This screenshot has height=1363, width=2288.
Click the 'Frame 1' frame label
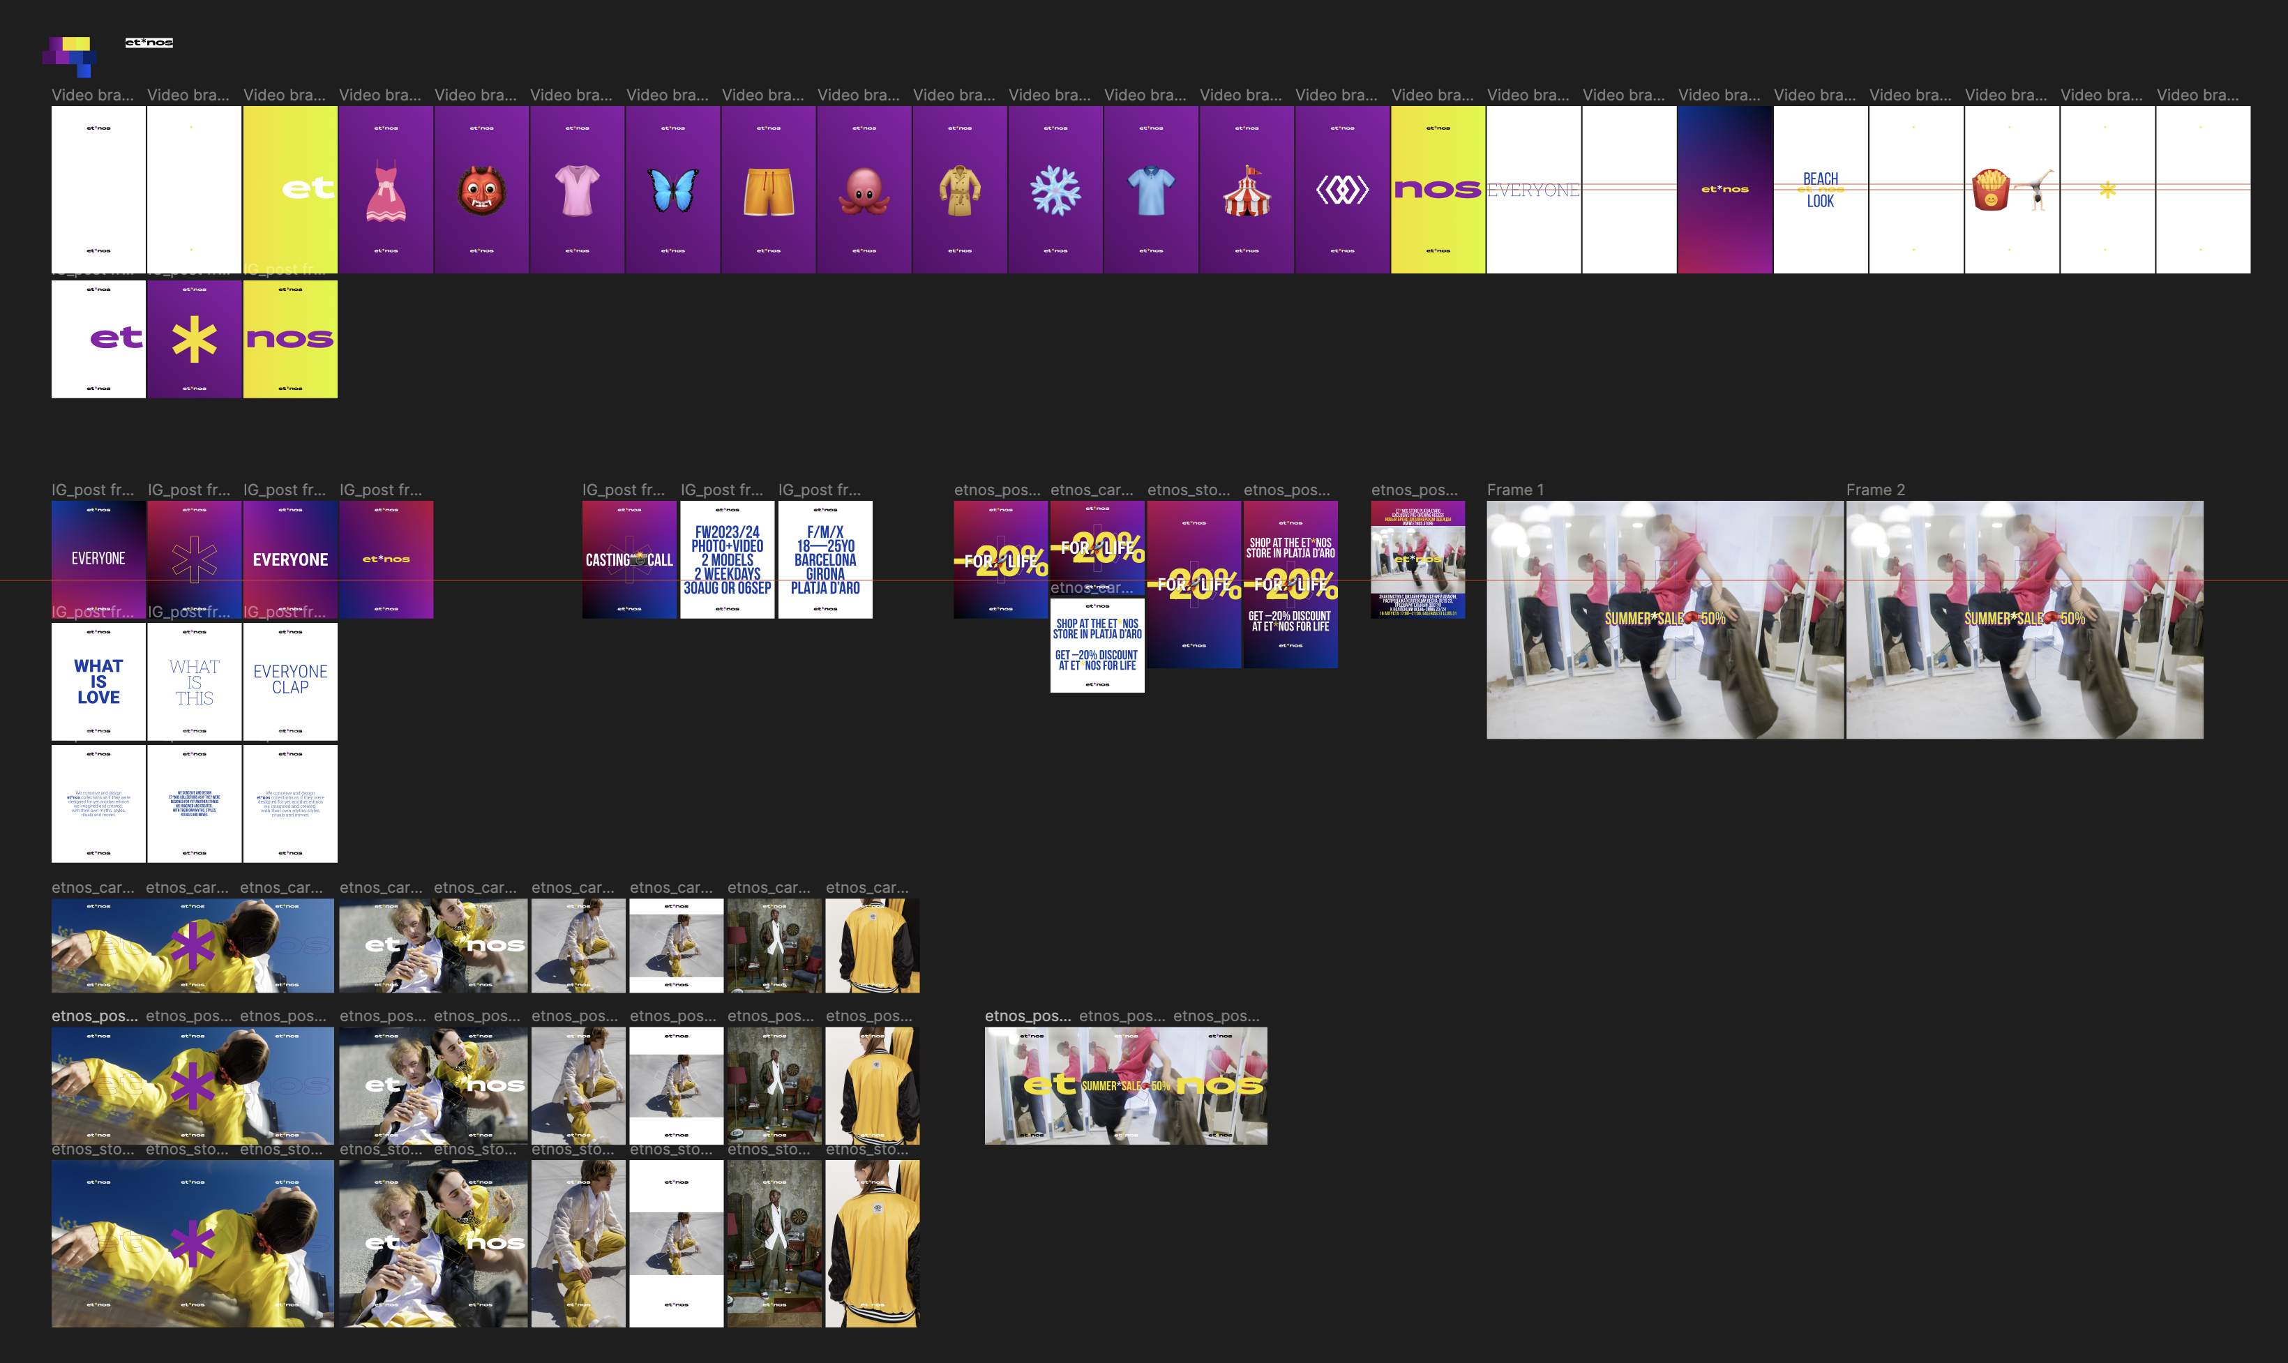tap(1516, 490)
